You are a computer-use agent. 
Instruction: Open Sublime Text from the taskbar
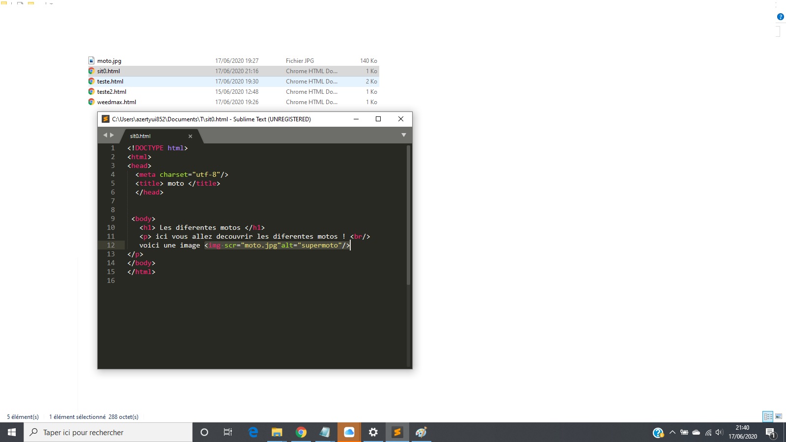point(397,432)
